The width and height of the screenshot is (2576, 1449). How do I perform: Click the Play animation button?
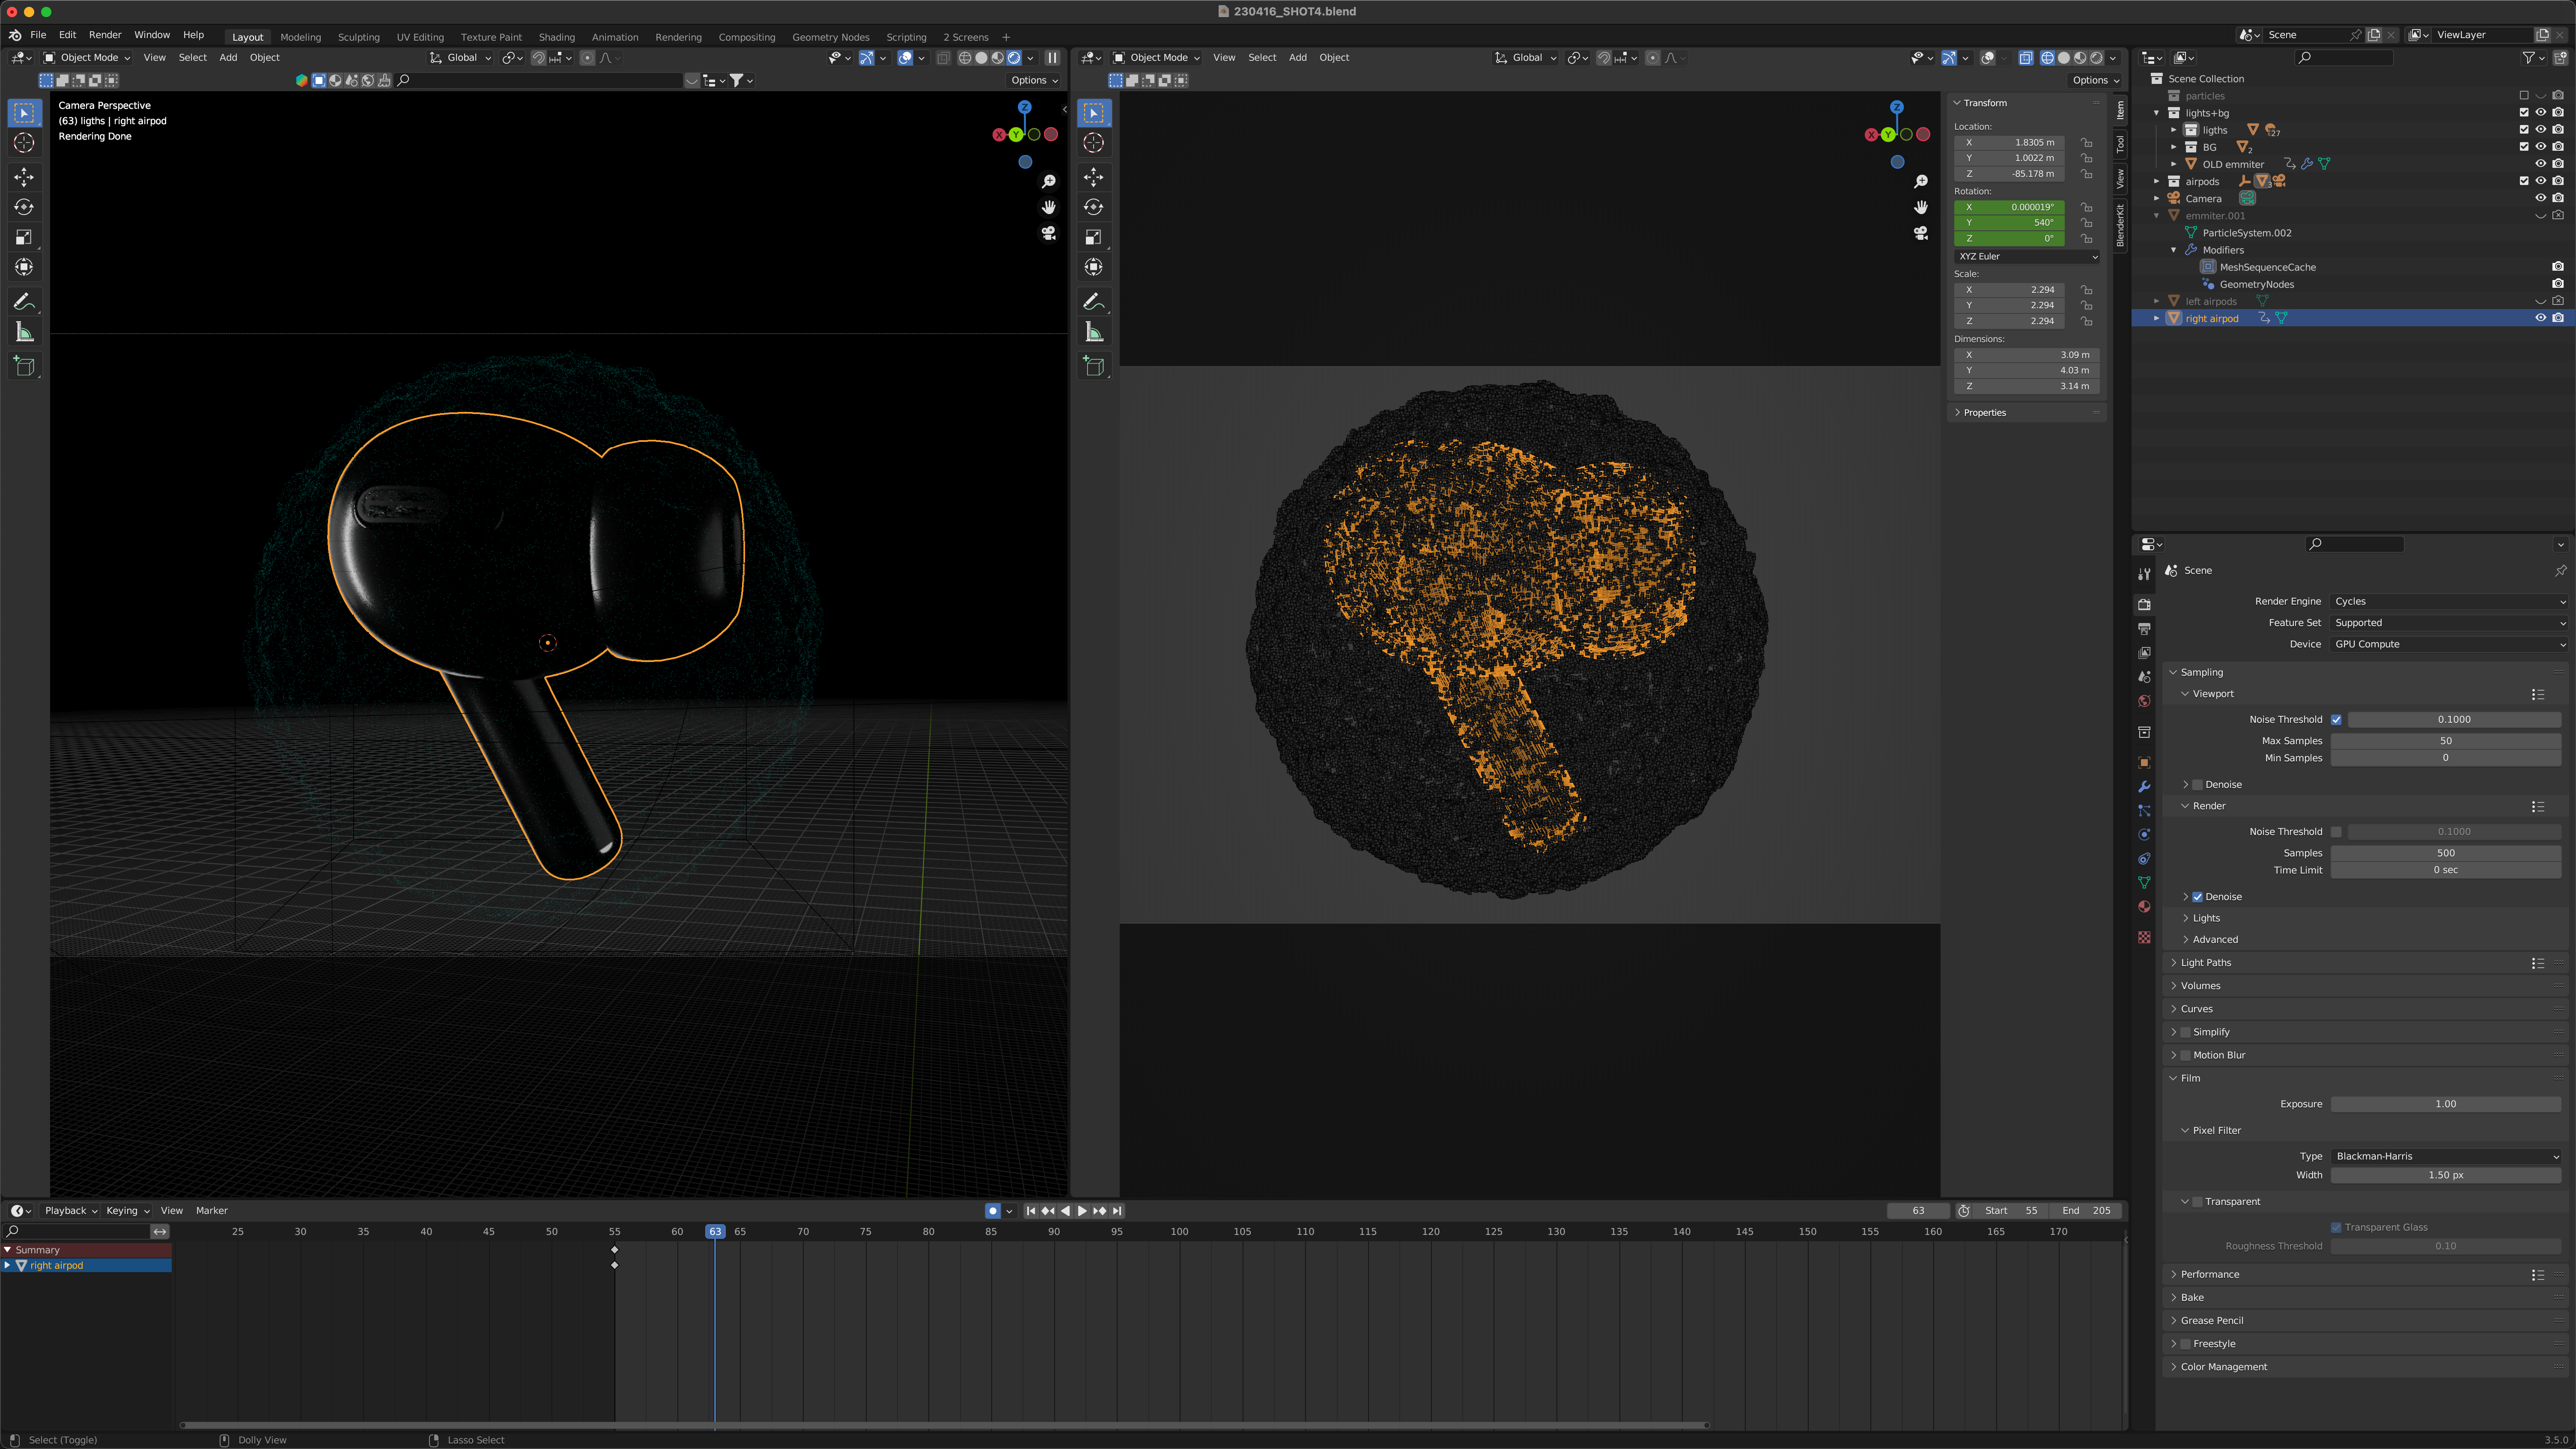pos(1082,1211)
